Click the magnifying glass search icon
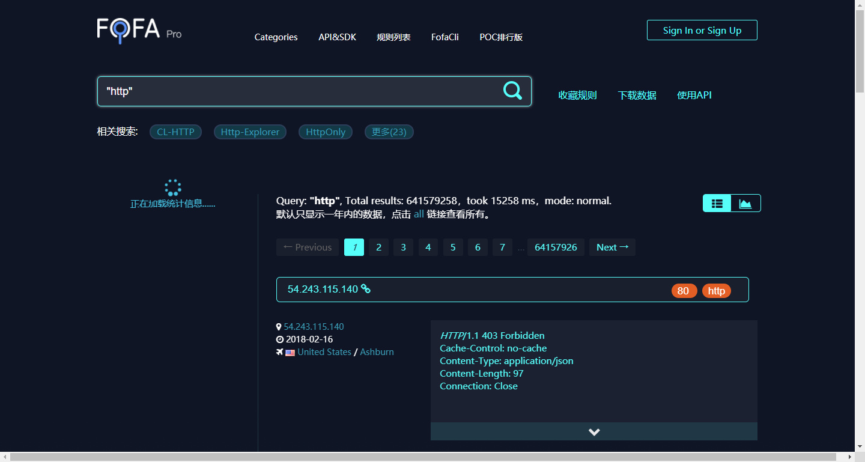The width and height of the screenshot is (865, 462). [512, 91]
